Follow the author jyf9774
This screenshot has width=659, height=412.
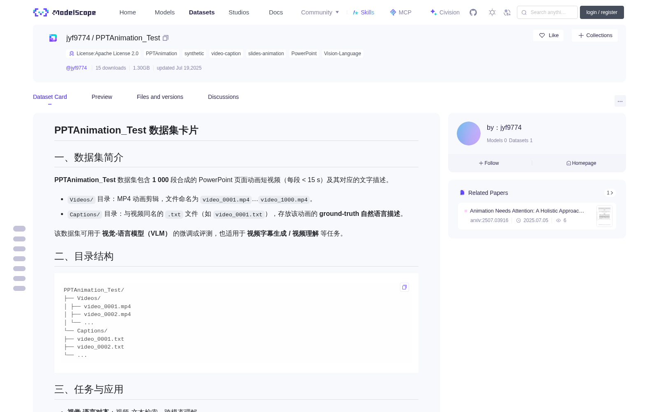489,163
